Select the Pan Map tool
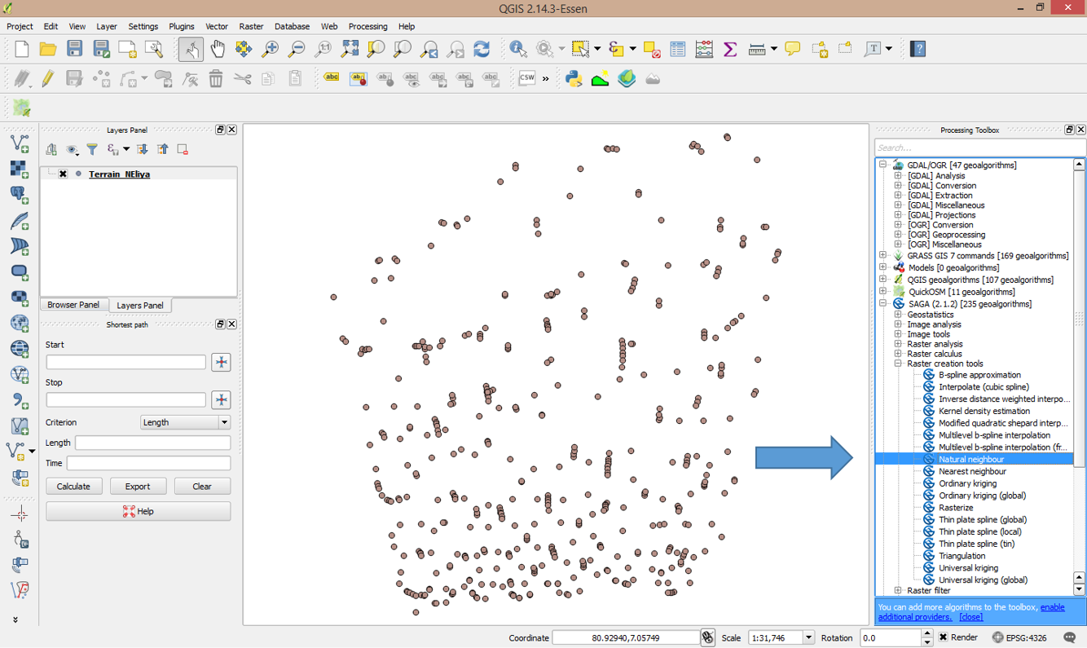Image resolution: width=1087 pixels, height=648 pixels. [x=217, y=49]
